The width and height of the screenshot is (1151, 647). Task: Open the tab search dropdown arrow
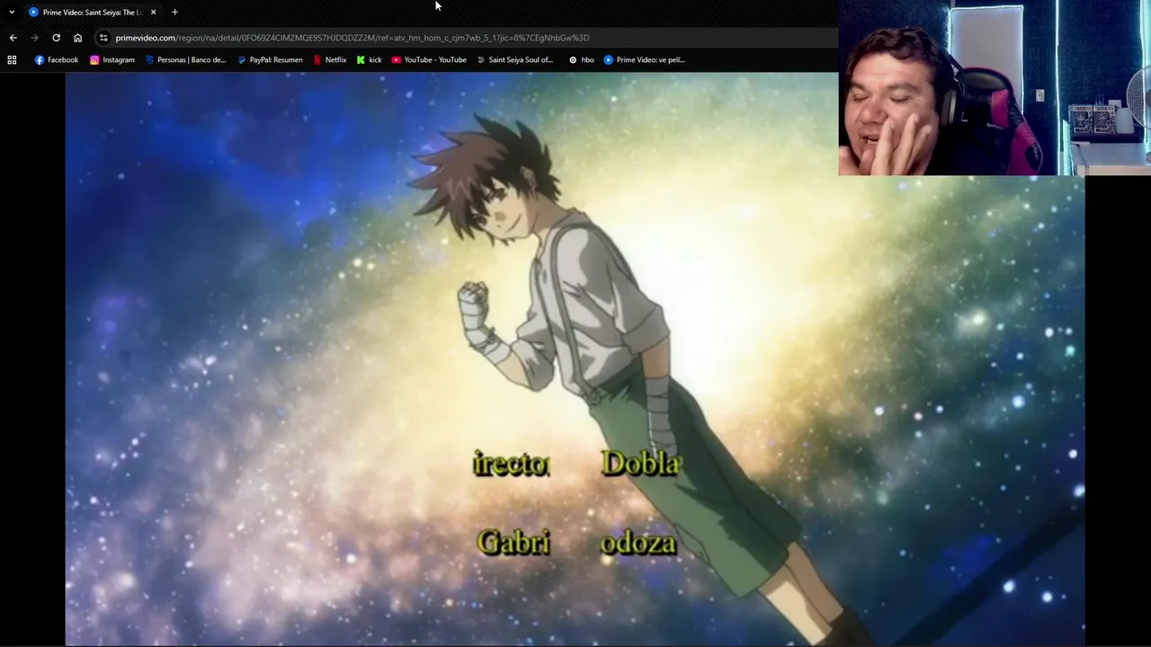pyautogui.click(x=12, y=12)
